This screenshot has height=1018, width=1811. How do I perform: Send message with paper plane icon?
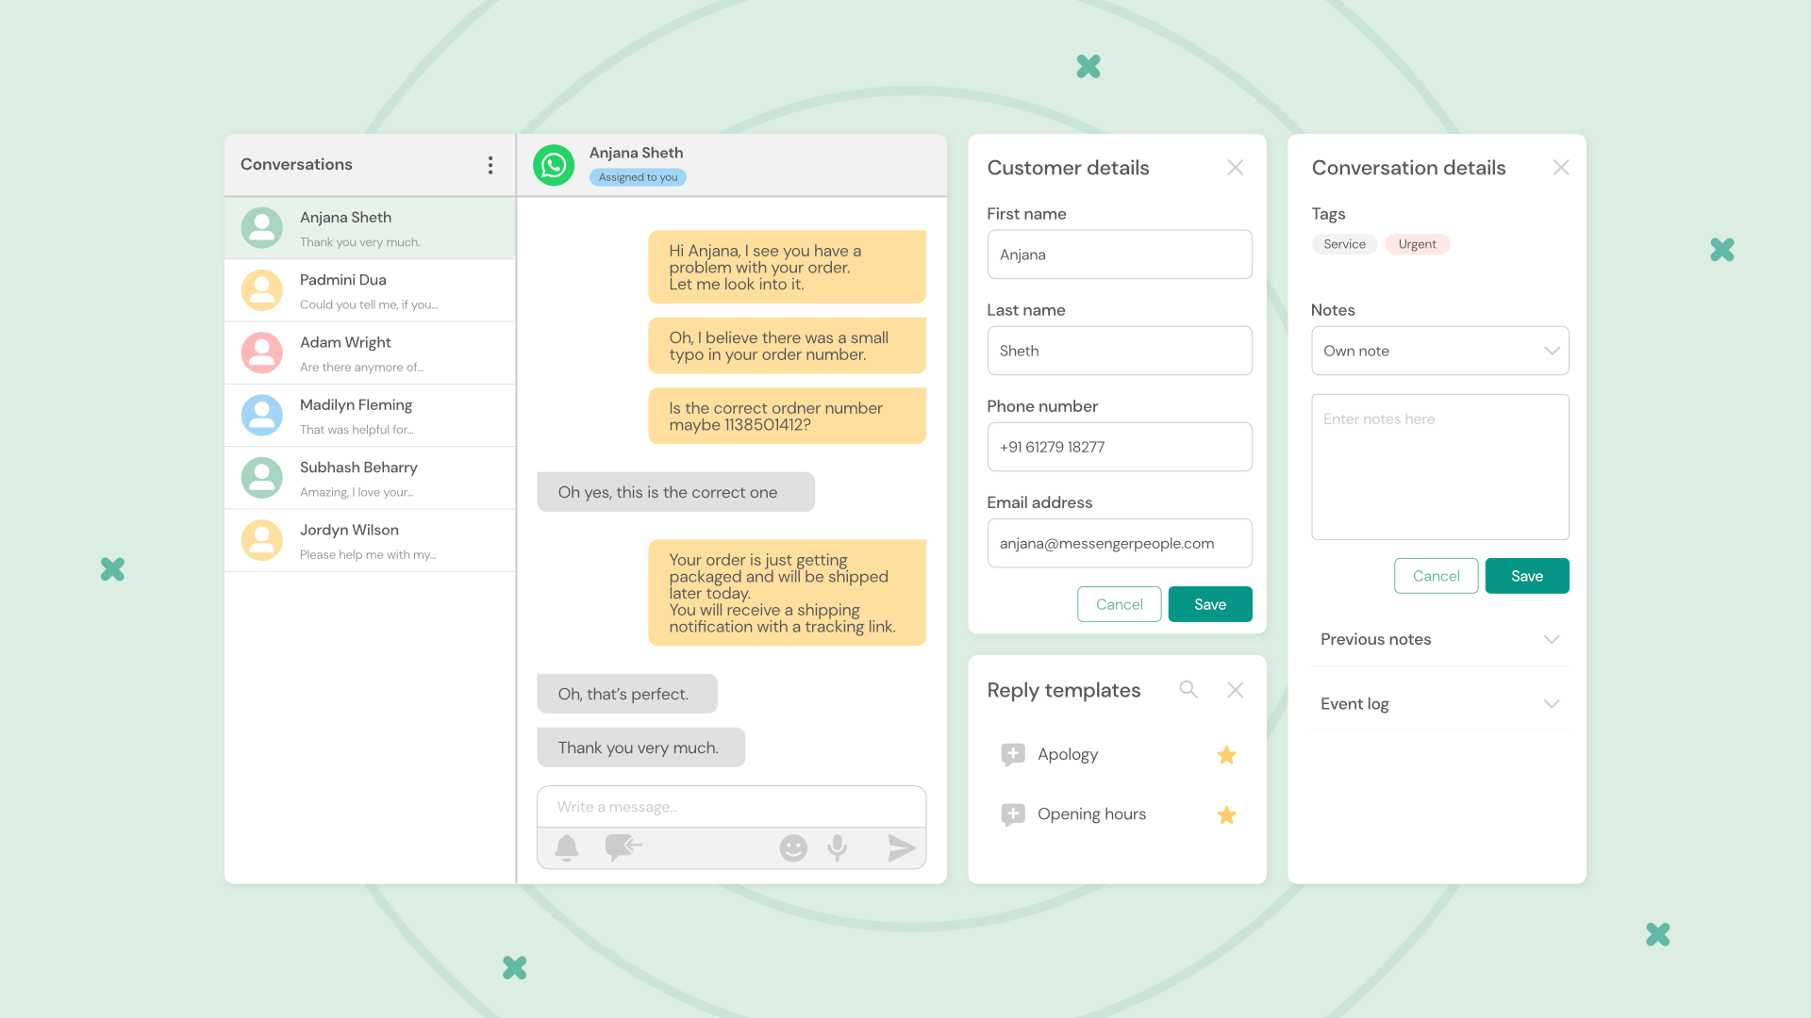[x=901, y=848]
